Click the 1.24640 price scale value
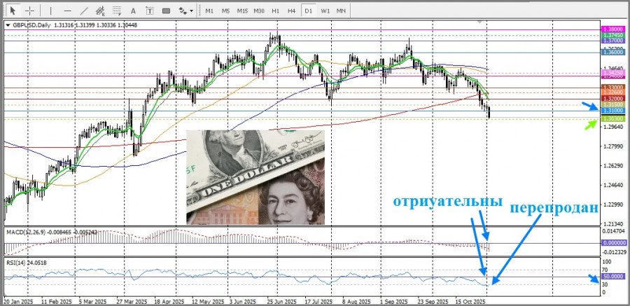The height and width of the screenshot is (306, 630). [x=613, y=186]
